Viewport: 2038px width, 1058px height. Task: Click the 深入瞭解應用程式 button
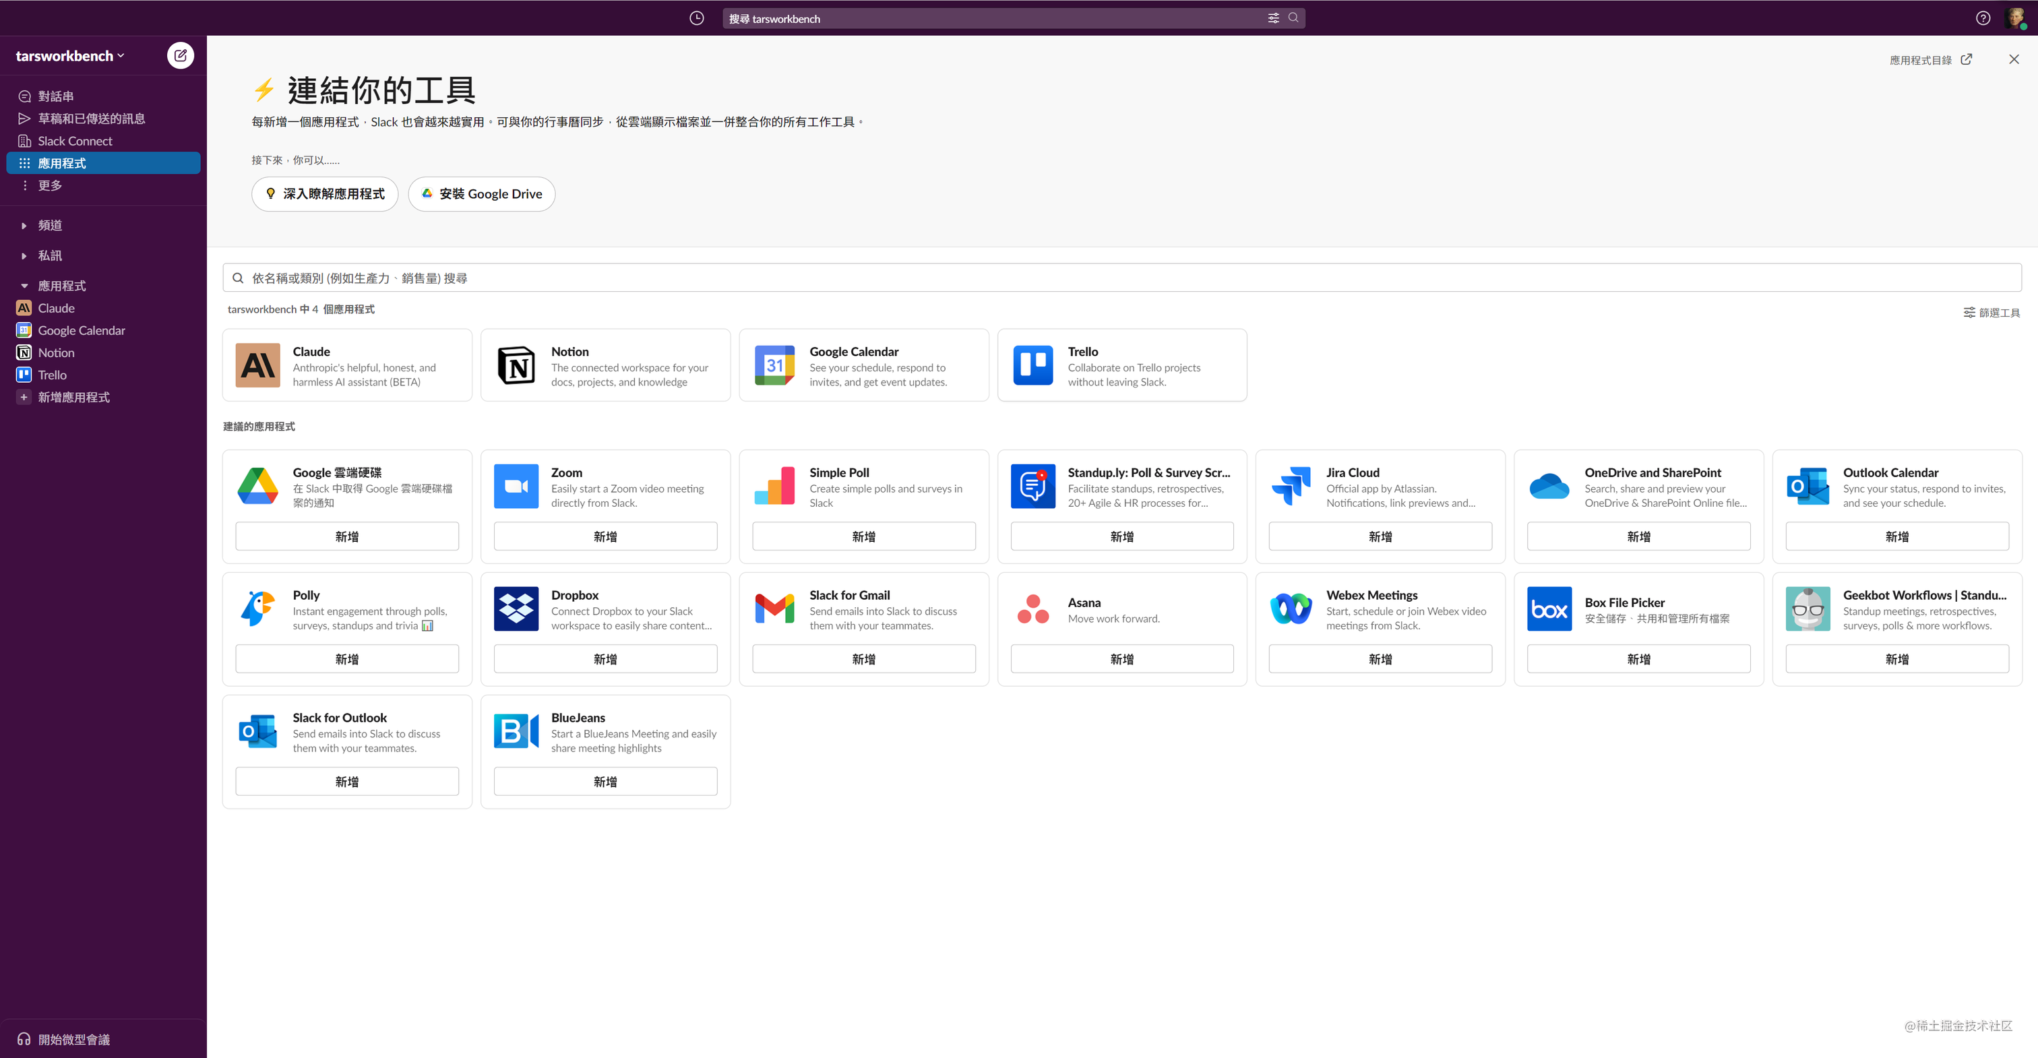coord(324,194)
